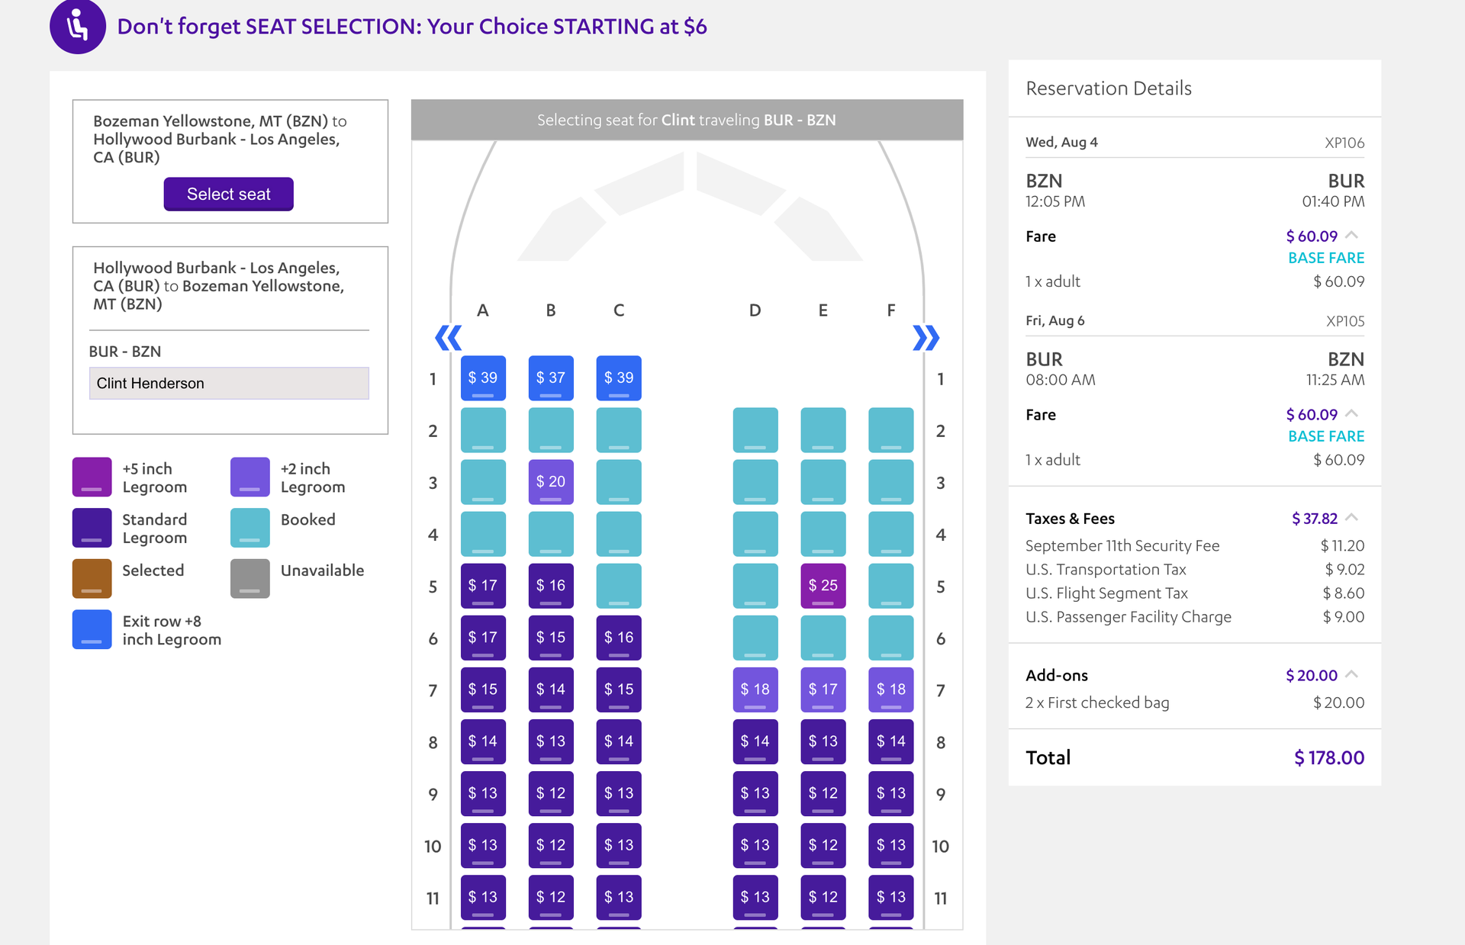Select exit row seat 1A for $39
The height and width of the screenshot is (945, 1465).
[482, 378]
